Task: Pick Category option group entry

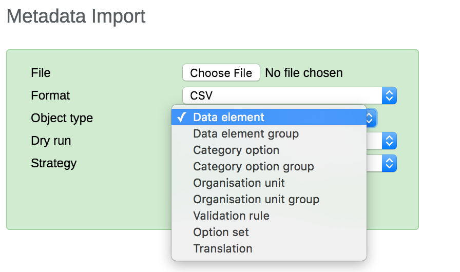Action: pos(253,166)
